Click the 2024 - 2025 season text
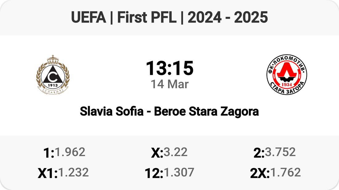 point(228,18)
